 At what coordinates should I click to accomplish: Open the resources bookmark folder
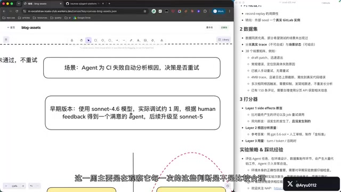[x=40, y=18]
